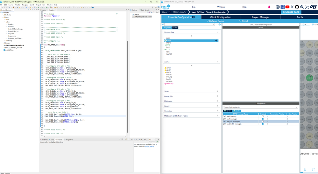Enable EXTI line0 interrupt checkbox

point(263,116)
